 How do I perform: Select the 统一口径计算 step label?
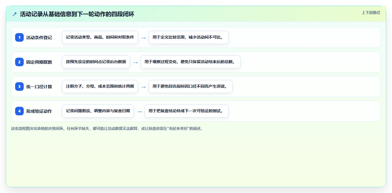pos(39,87)
